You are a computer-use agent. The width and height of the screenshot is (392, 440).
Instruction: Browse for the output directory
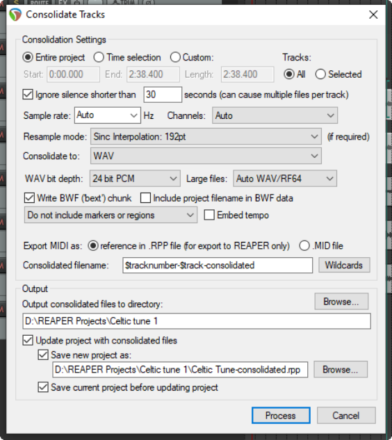click(x=341, y=302)
